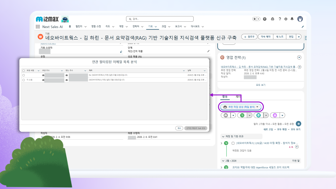Click the navigation bar edit pencil icon
Image resolution: width=336 pixels, height=189 pixels.
(303, 27)
